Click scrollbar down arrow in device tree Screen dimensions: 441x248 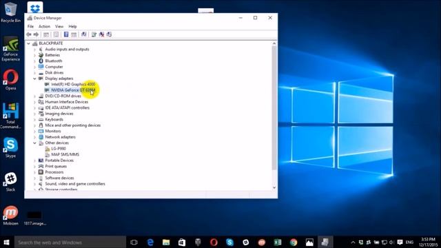(274, 187)
